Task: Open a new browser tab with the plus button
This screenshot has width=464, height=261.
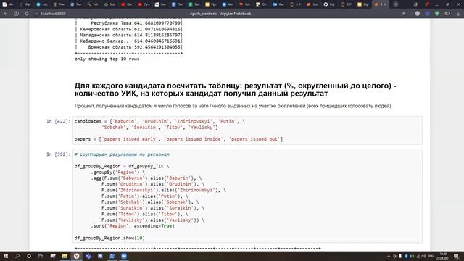Action: pyautogui.click(x=396, y=4)
